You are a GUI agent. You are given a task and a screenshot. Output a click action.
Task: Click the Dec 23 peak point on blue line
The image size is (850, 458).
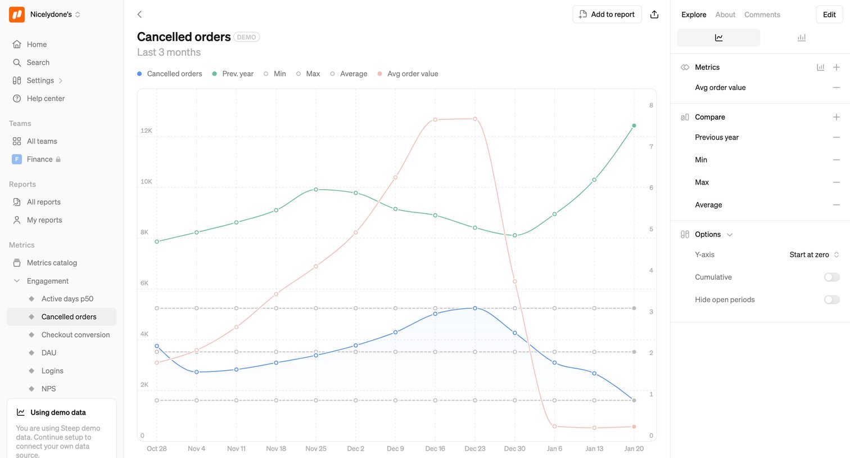475,308
